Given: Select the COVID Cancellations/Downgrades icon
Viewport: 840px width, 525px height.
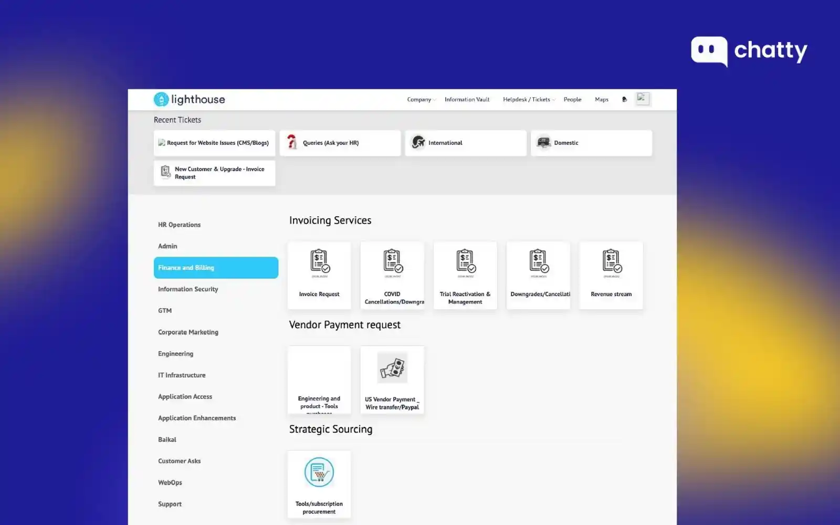Looking at the screenshot, I should pyautogui.click(x=392, y=262).
